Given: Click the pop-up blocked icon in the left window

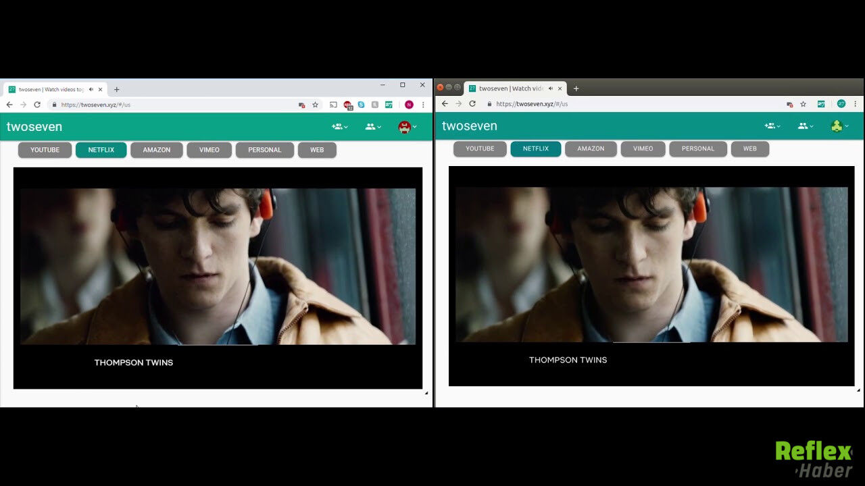Looking at the screenshot, I should 302,105.
